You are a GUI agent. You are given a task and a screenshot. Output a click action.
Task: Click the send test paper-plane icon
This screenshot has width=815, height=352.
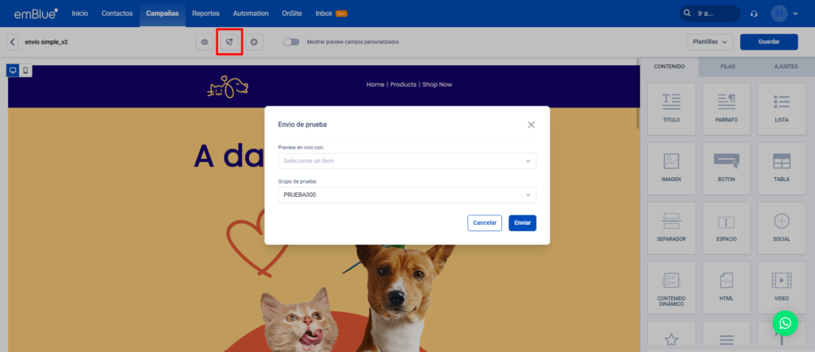click(x=229, y=42)
